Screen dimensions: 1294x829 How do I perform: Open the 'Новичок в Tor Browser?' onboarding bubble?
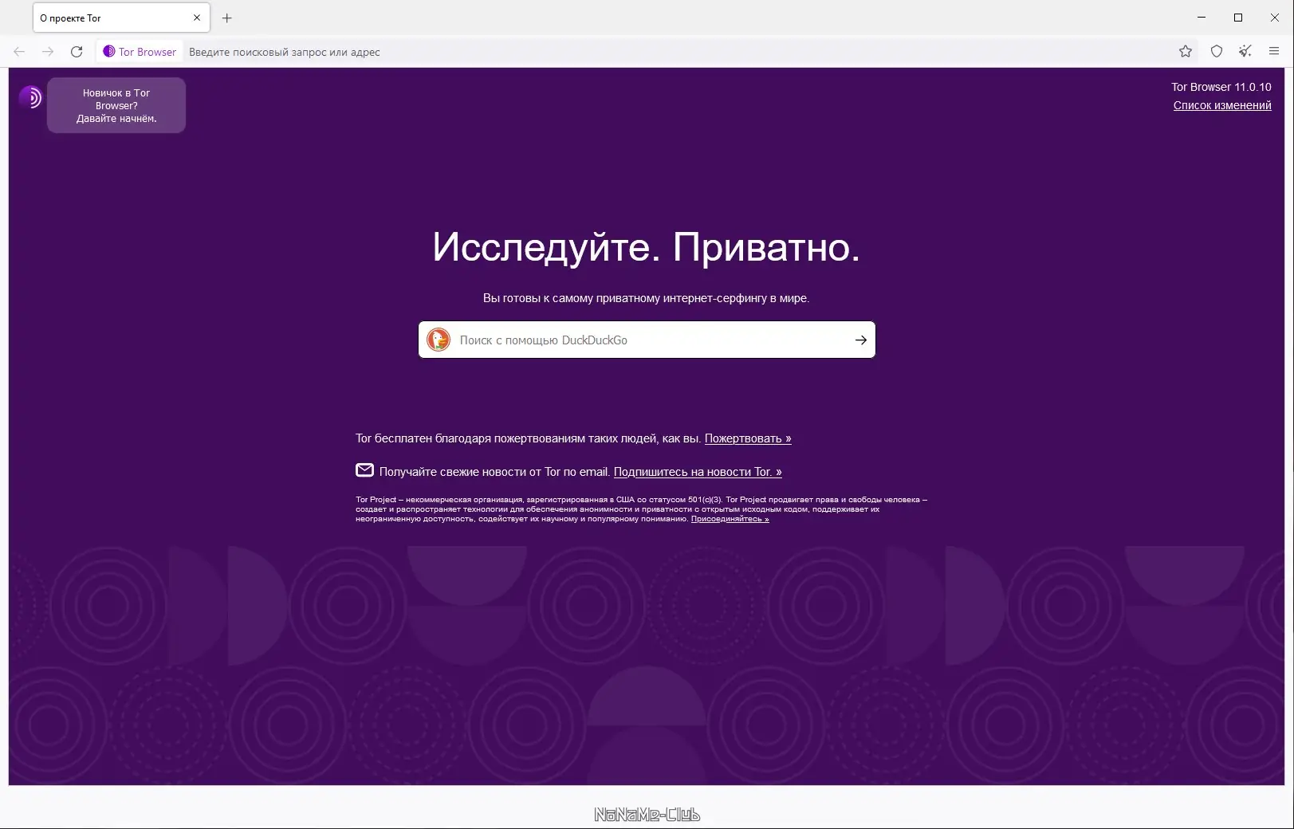116,105
